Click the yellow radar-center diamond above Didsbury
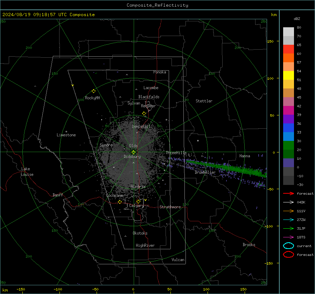The height and width of the screenshot is (294, 315). click(x=133, y=152)
